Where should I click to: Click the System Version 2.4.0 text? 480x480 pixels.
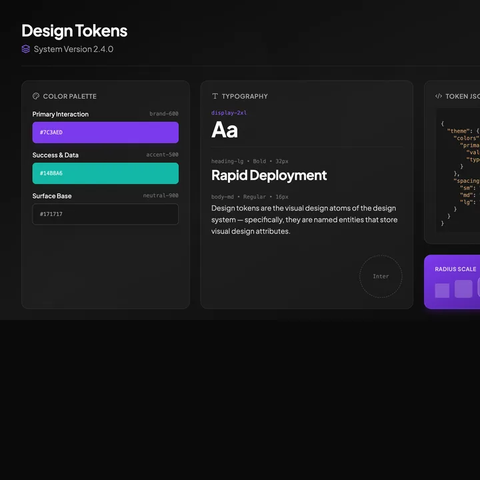73,49
